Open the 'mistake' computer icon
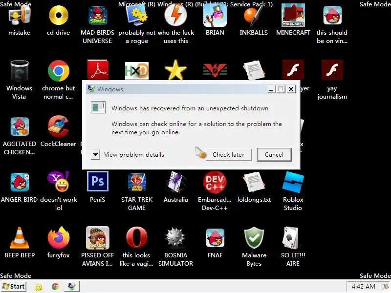The image size is (391, 293). click(x=19, y=16)
